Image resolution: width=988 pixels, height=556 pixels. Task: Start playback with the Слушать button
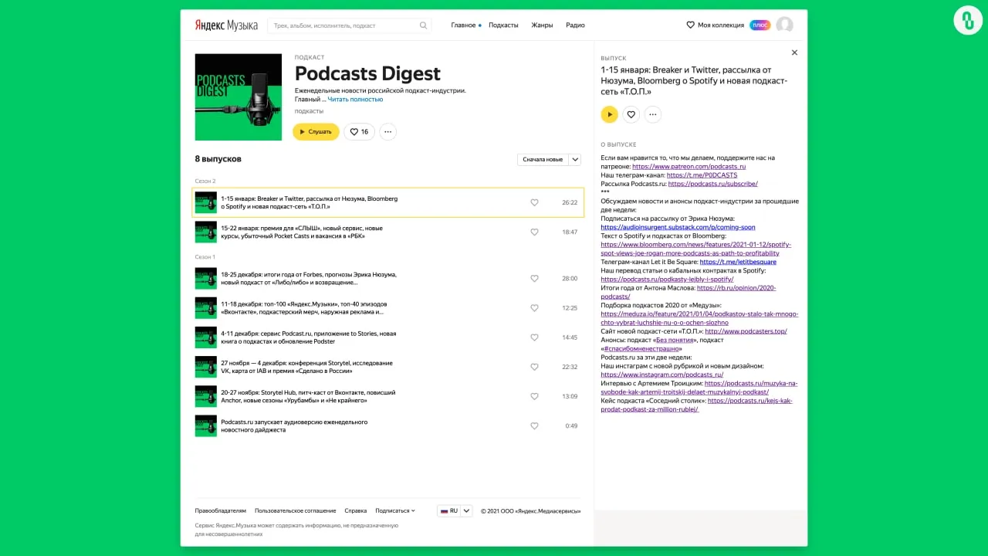[316, 132]
